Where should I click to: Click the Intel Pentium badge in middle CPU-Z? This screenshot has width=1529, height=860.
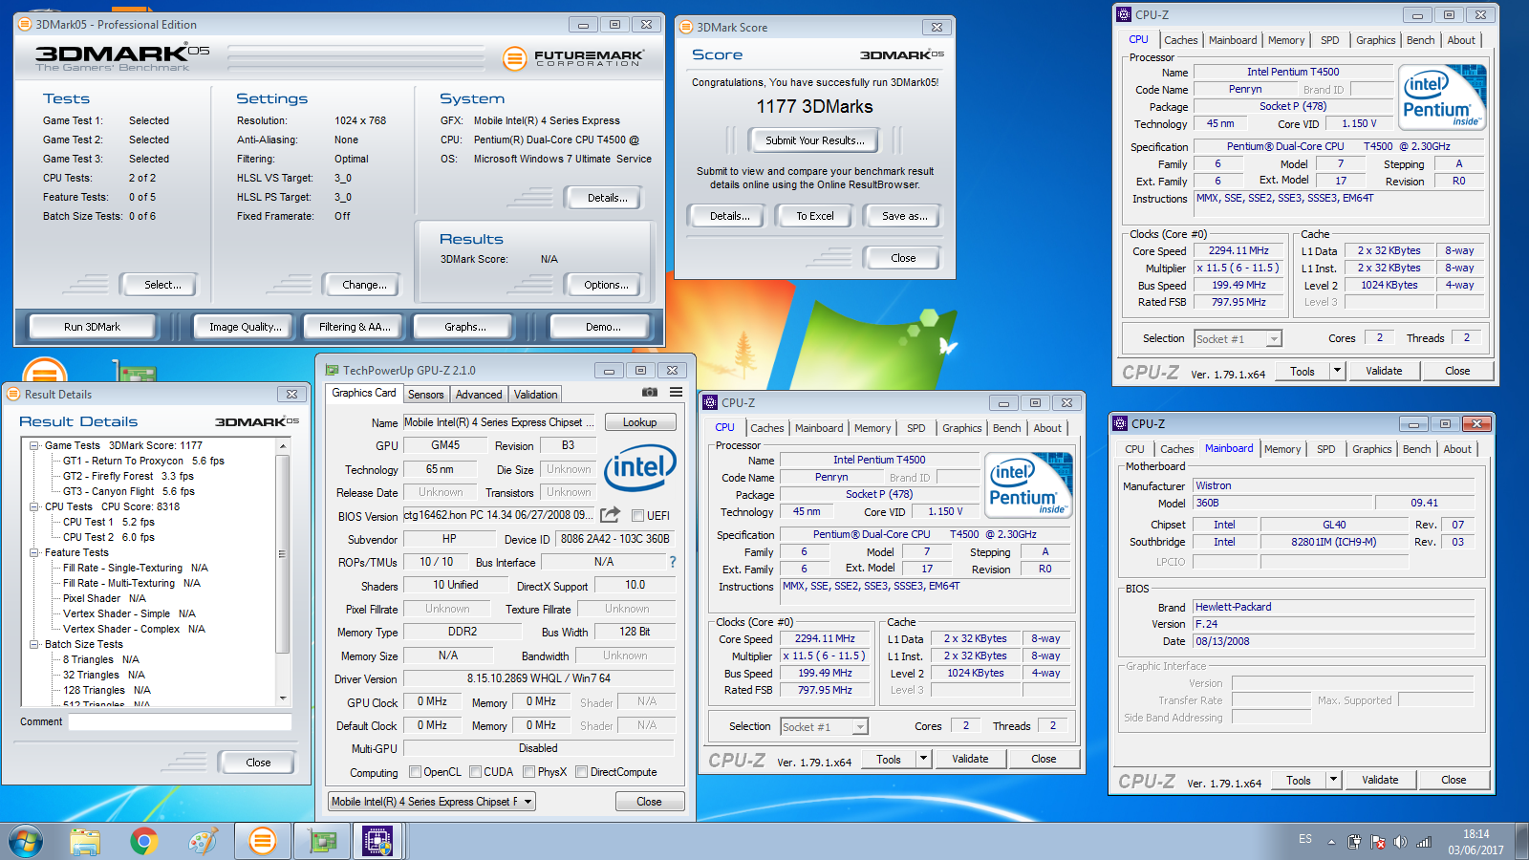click(x=1029, y=485)
